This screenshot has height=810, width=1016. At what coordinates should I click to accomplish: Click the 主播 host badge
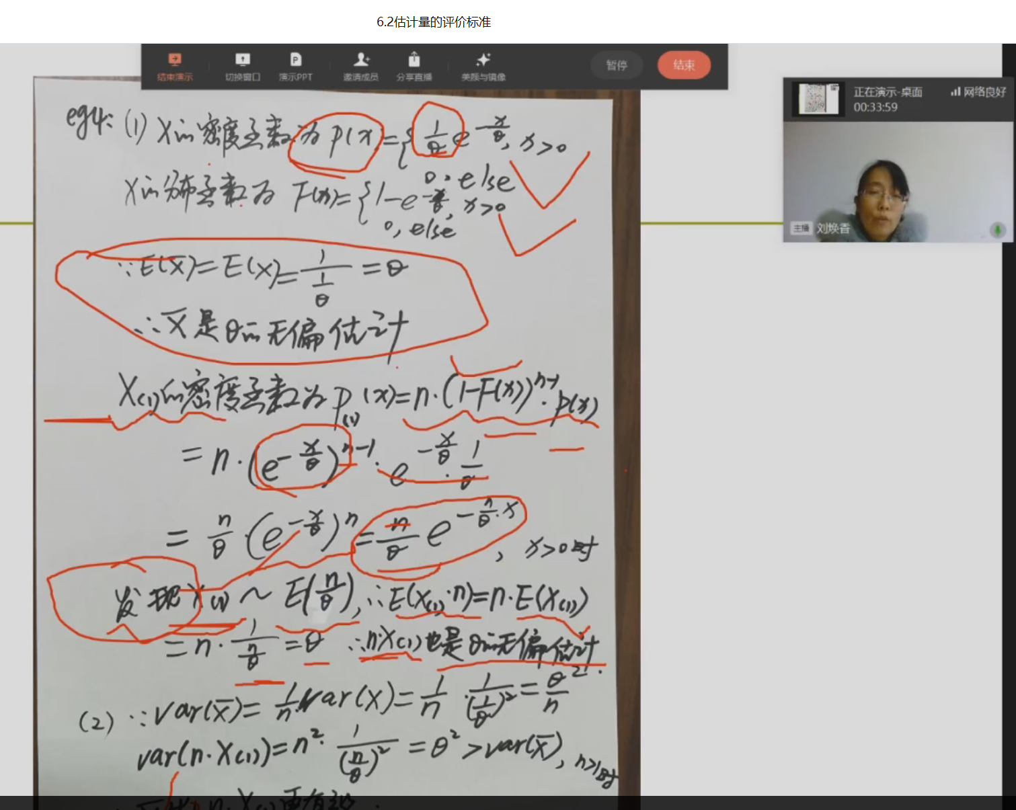(801, 229)
